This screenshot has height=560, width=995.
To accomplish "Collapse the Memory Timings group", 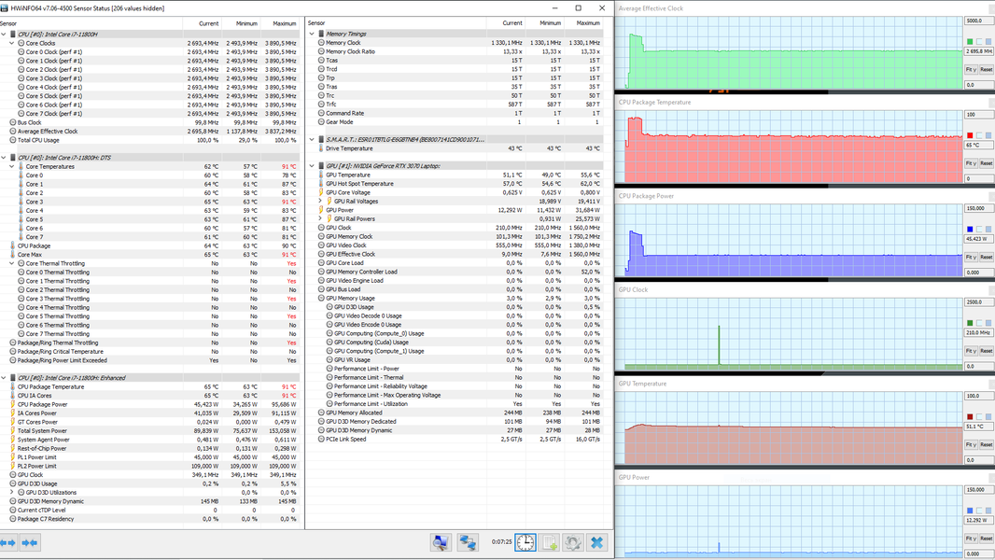I will 312,34.
